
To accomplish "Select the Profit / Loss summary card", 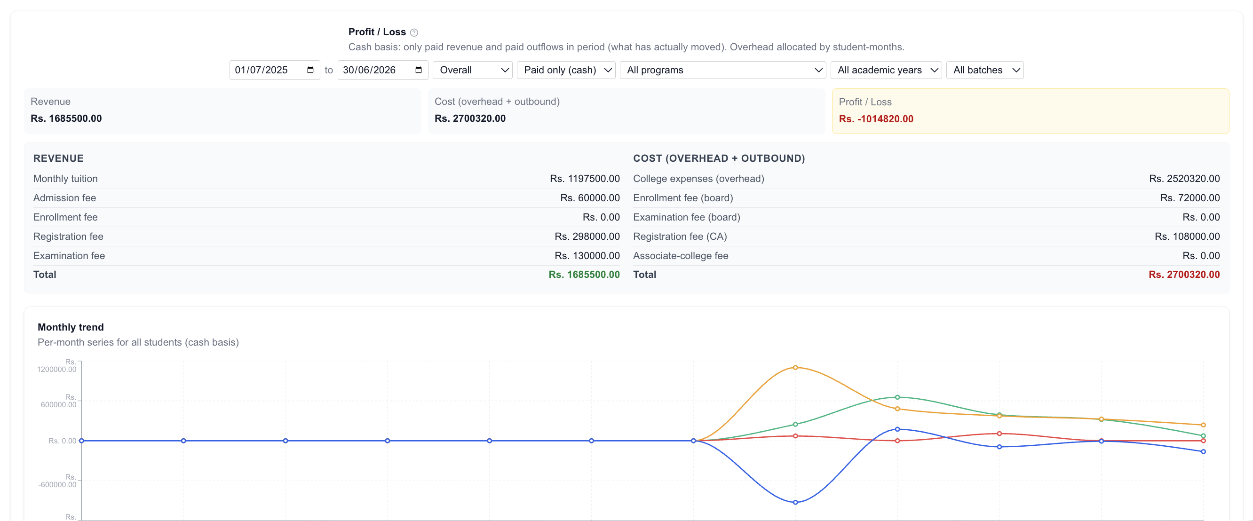I will (x=1031, y=111).
